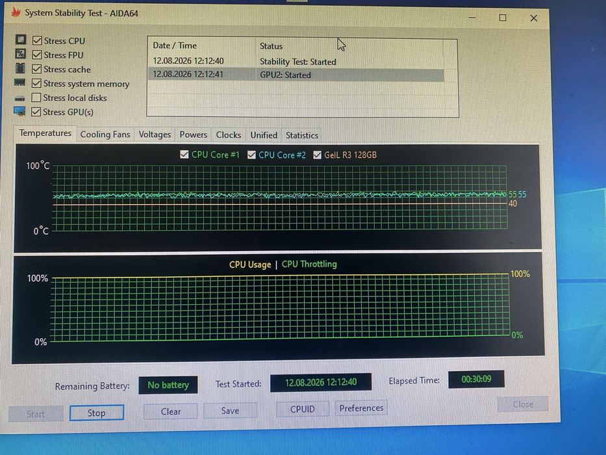Viewport: 606px width, 455px height.
Task: Click the Date / Time column header
Action: [201, 45]
